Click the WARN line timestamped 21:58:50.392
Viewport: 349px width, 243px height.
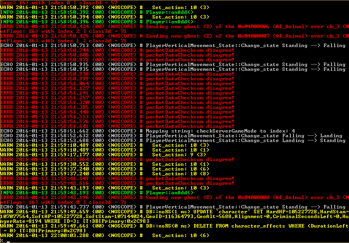pos(105,8)
